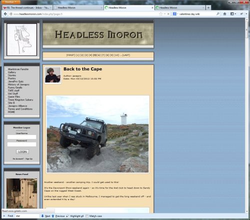This screenshot has height=220, width=250.
Task: Click the Headless Moron banner header
Action: (98, 34)
